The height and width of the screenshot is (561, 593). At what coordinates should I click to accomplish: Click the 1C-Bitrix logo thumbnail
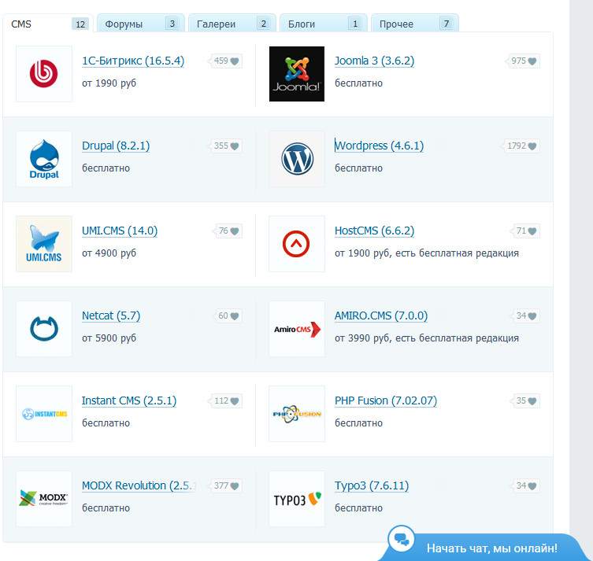point(44,74)
